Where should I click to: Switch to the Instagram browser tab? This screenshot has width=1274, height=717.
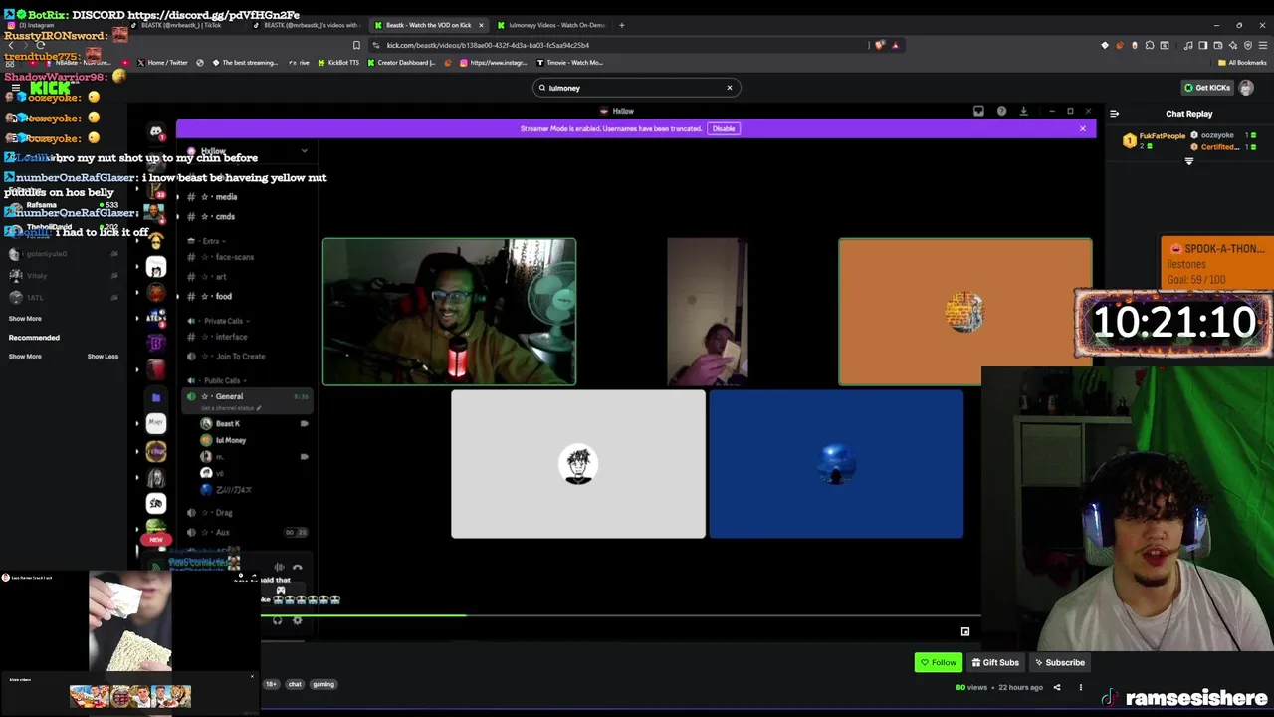40,25
